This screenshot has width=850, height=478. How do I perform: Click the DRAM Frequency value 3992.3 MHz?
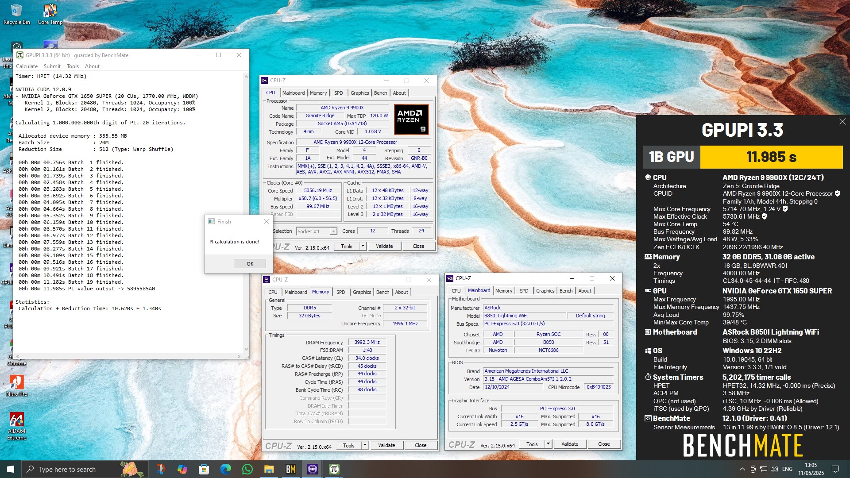367,342
